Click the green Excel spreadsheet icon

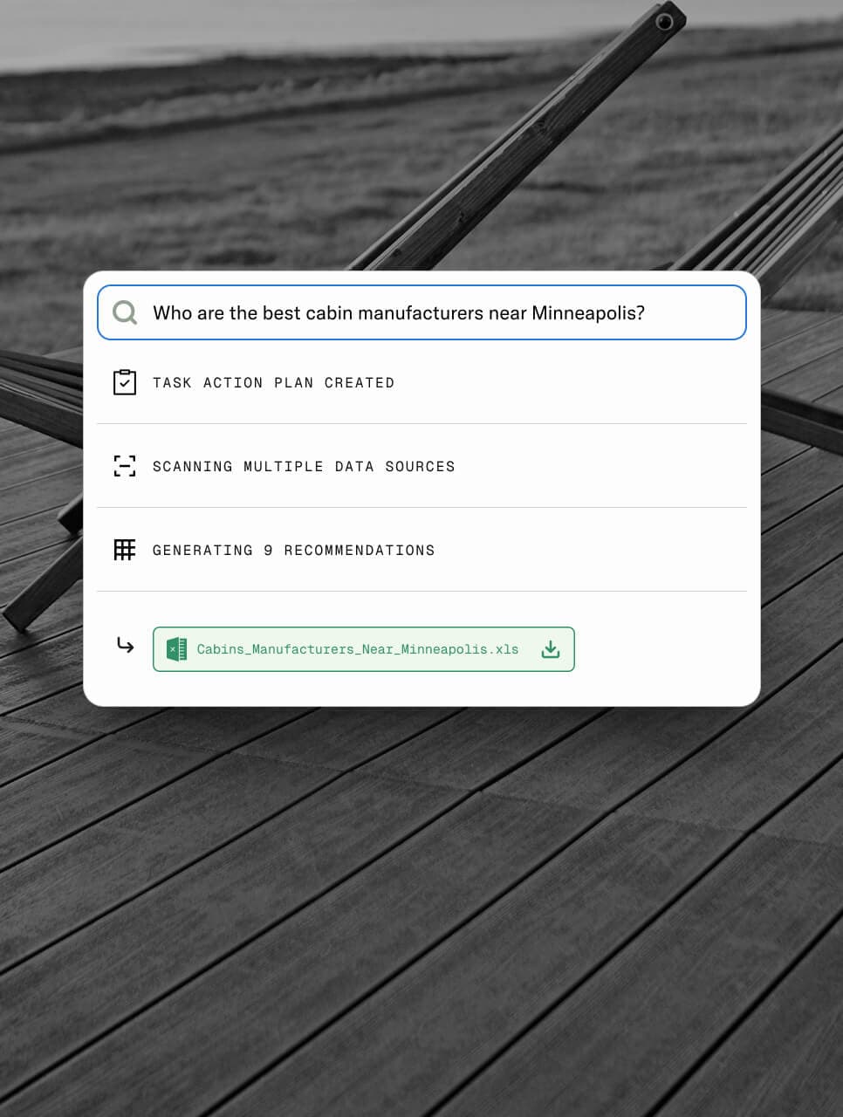(176, 649)
